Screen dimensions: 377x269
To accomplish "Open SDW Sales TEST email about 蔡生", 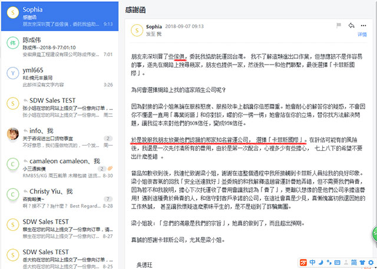I will pyautogui.click(x=59, y=228).
